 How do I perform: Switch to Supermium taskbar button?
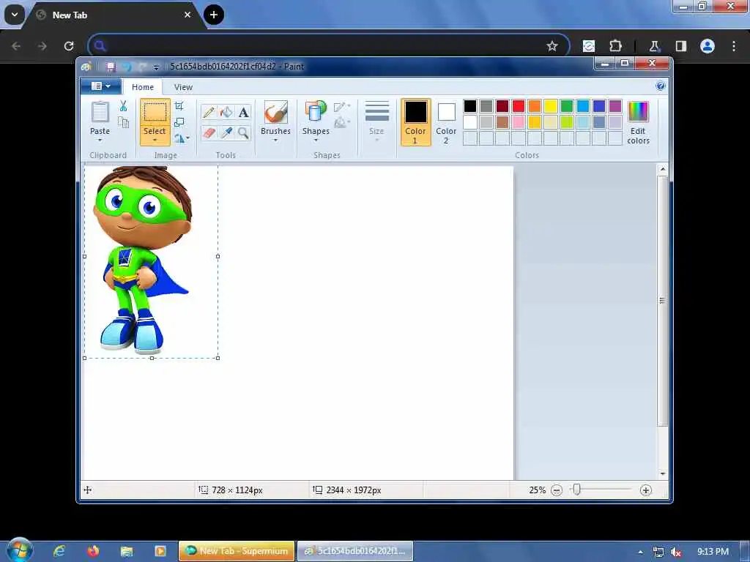click(237, 551)
